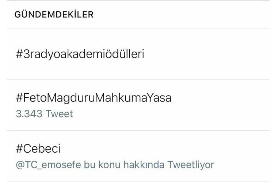Open the #Cebeci trending hashtag
The height and width of the screenshot is (183, 274).
point(38,149)
